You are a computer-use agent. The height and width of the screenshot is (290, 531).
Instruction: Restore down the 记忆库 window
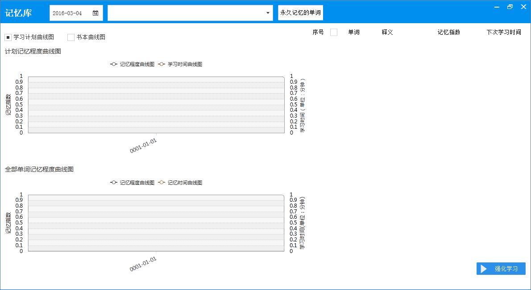(510, 7)
